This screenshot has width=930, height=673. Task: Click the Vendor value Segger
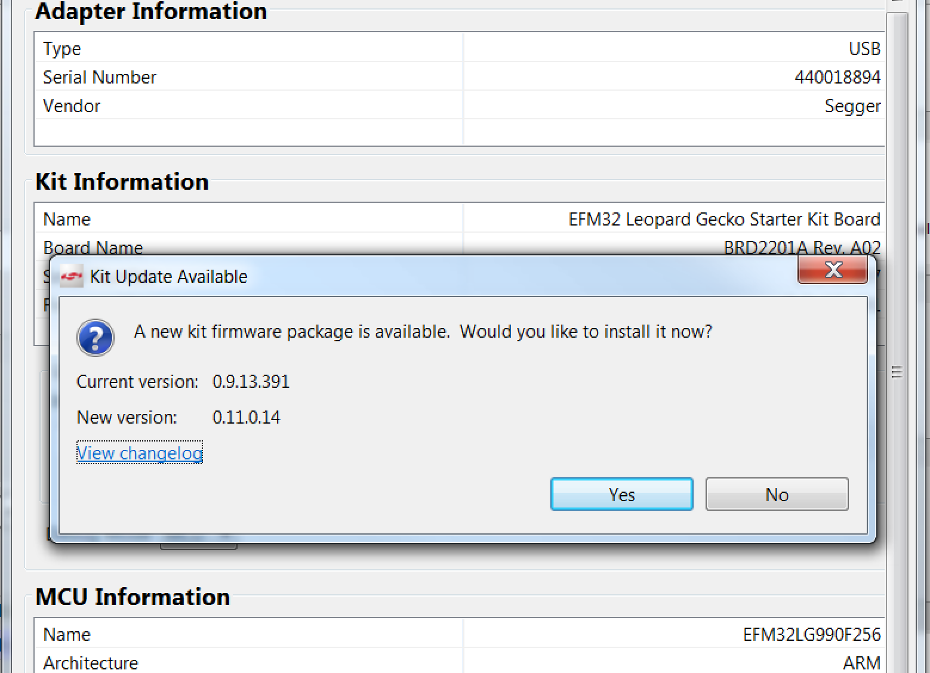(852, 106)
